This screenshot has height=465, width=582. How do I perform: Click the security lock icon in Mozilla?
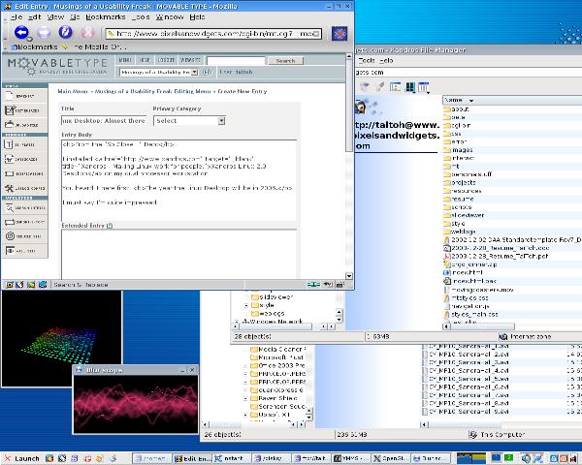340,285
